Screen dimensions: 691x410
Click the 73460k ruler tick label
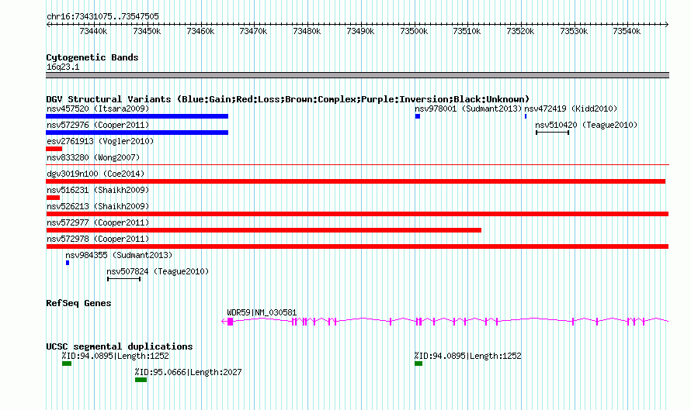[x=200, y=31]
